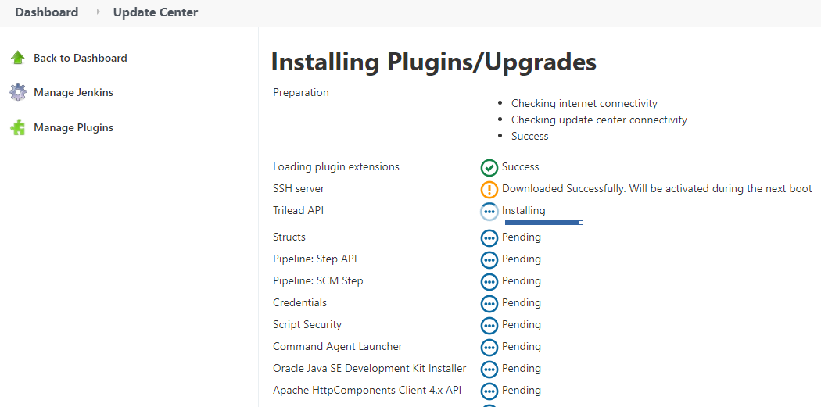Screen dimensions: 821x407
Task: Click the green Back to Dashboard arrow icon
Action: [18, 58]
